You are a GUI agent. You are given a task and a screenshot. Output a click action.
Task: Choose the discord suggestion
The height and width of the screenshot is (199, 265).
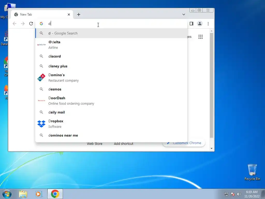coord(111,56)
